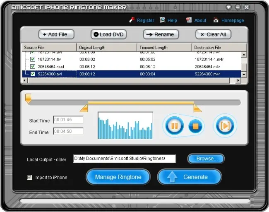Click the trim end marker handle

[x=197, y=108]
